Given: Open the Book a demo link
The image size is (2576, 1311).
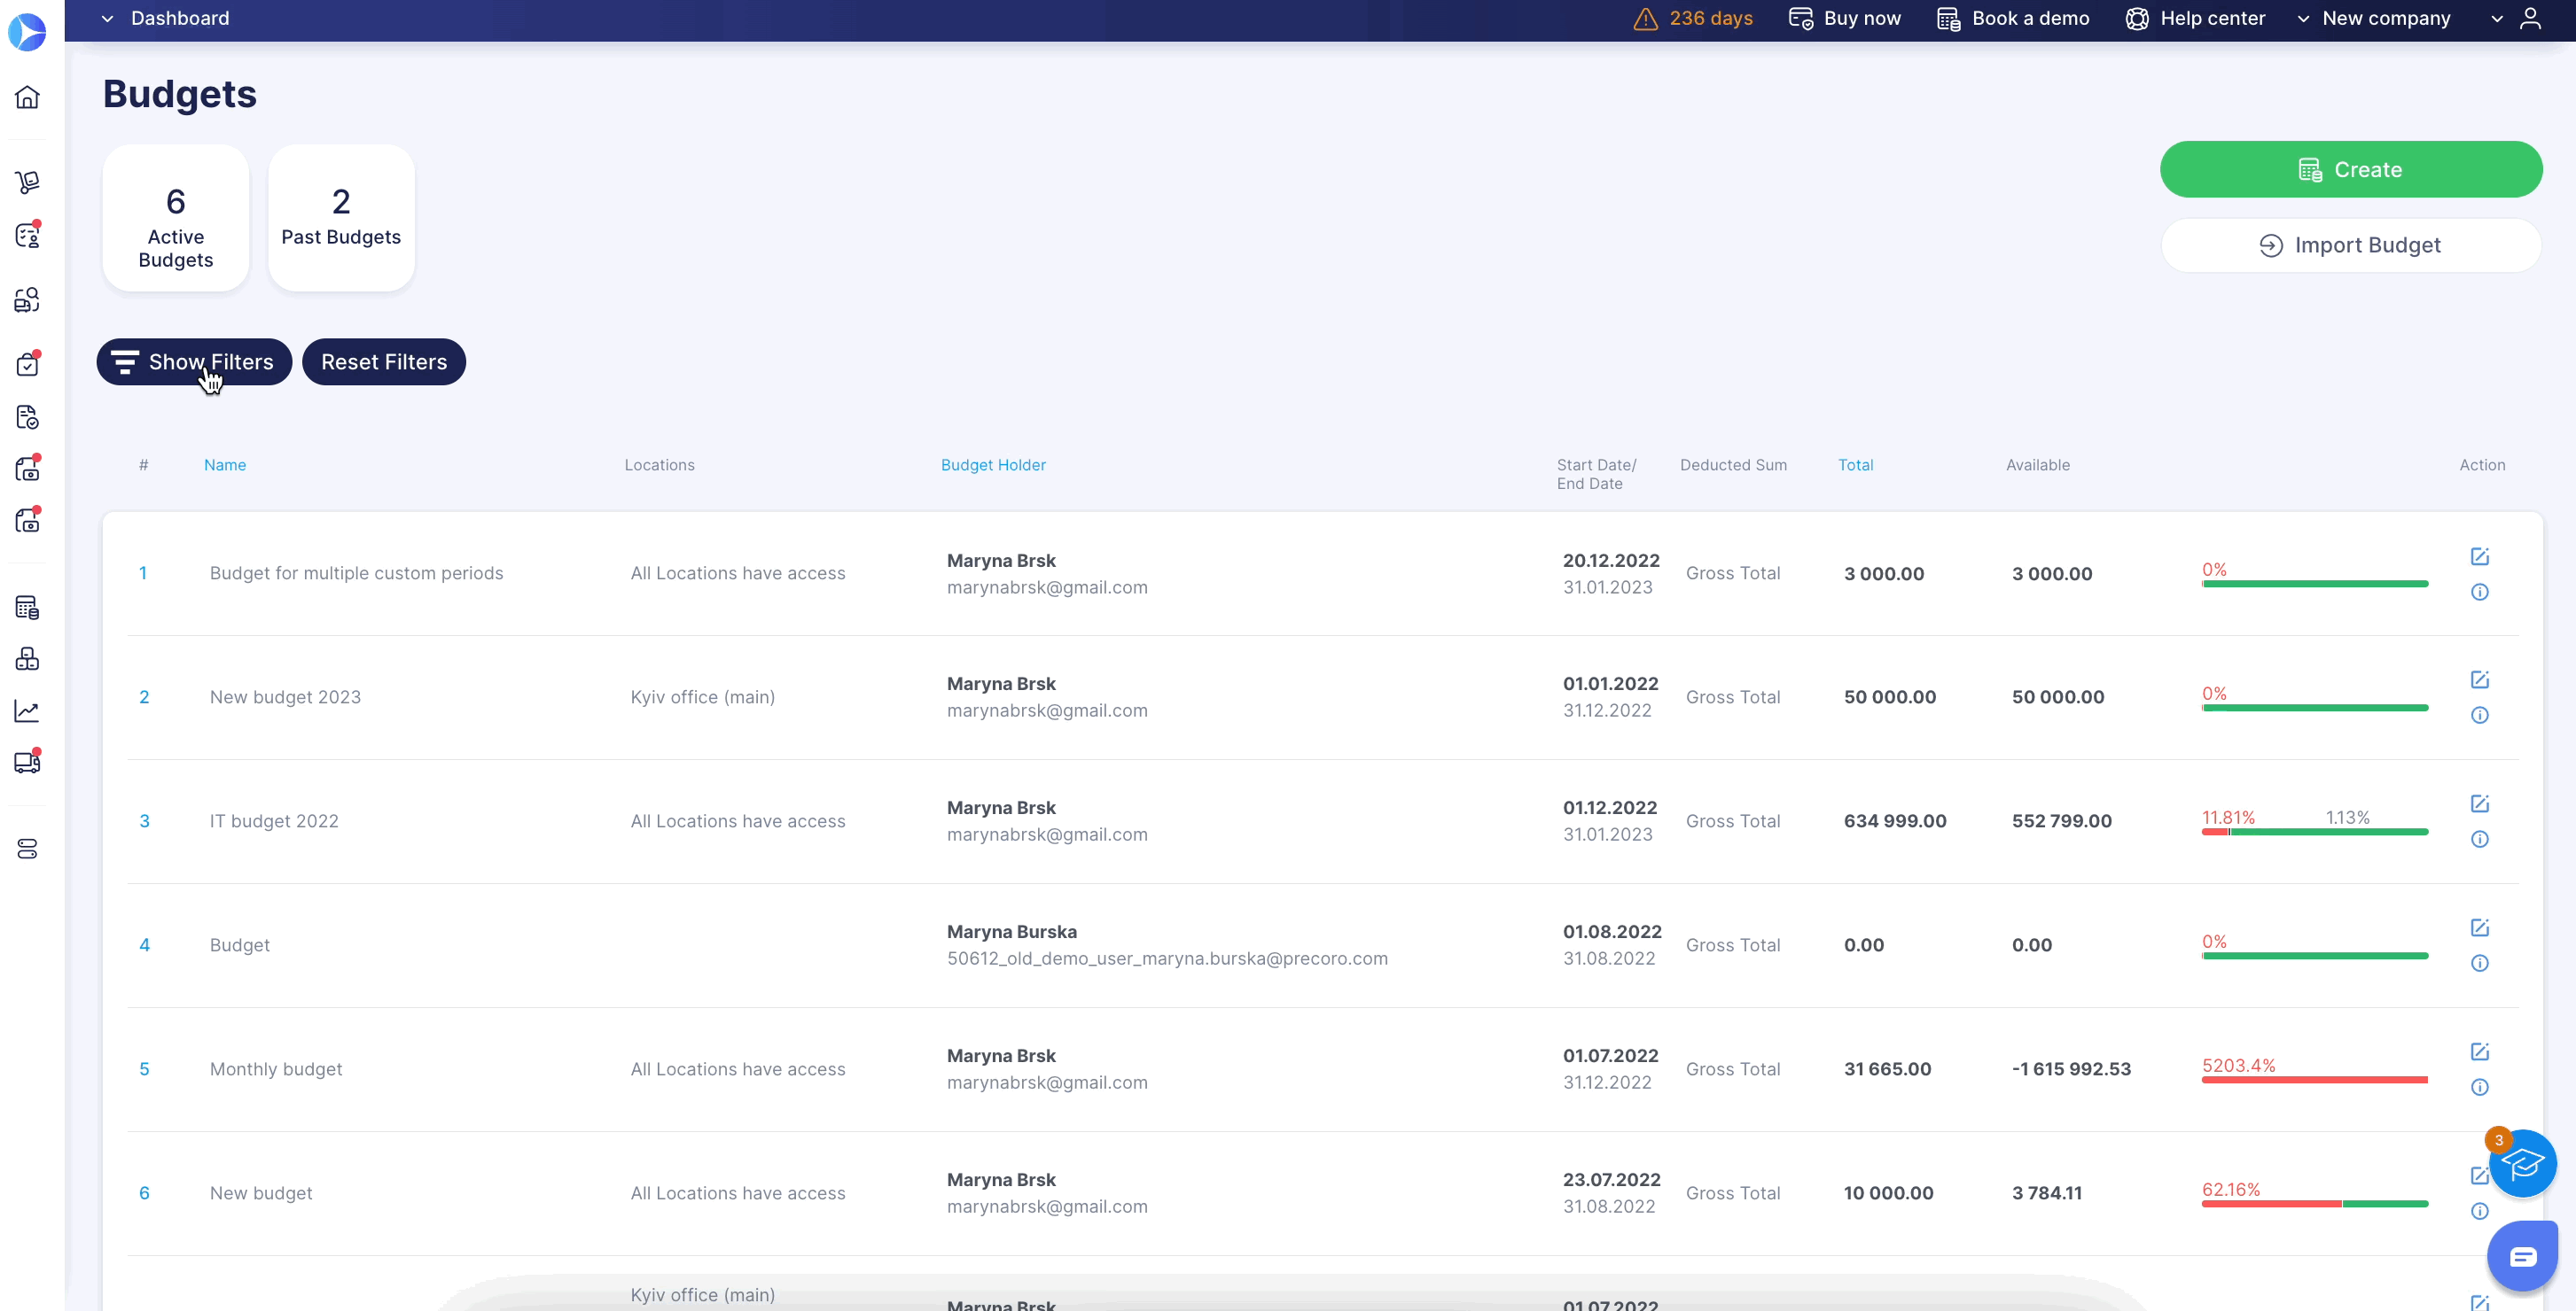Looking at the screenshot, I should click(2013, 19).
